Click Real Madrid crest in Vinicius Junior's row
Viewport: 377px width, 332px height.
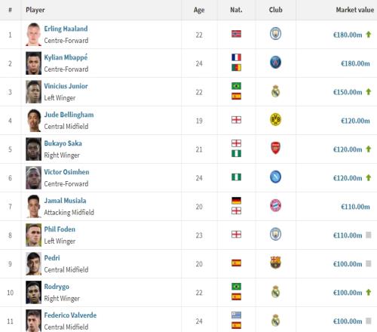(x=275, y=91)
